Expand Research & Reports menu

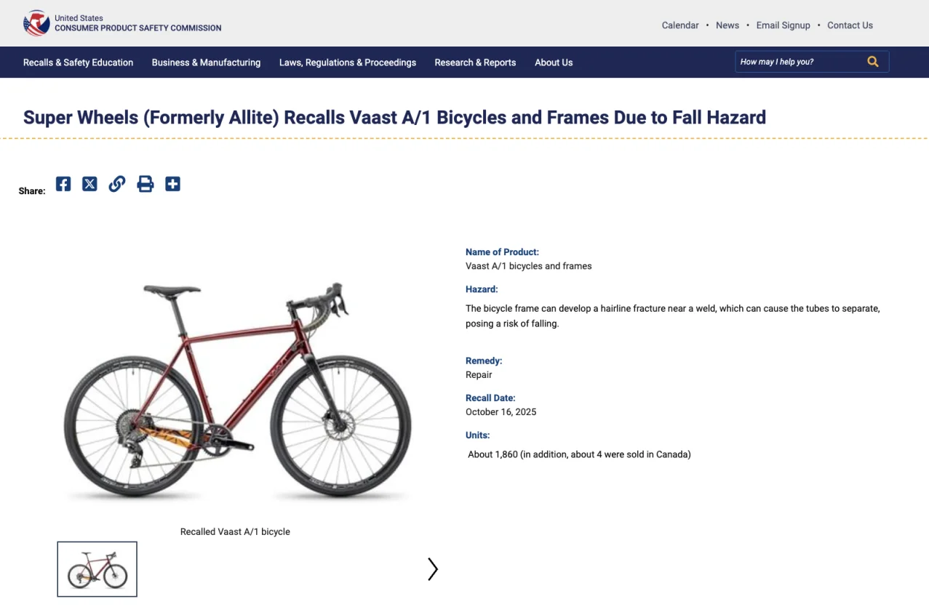pyautogui.click(x=475, y=63)
